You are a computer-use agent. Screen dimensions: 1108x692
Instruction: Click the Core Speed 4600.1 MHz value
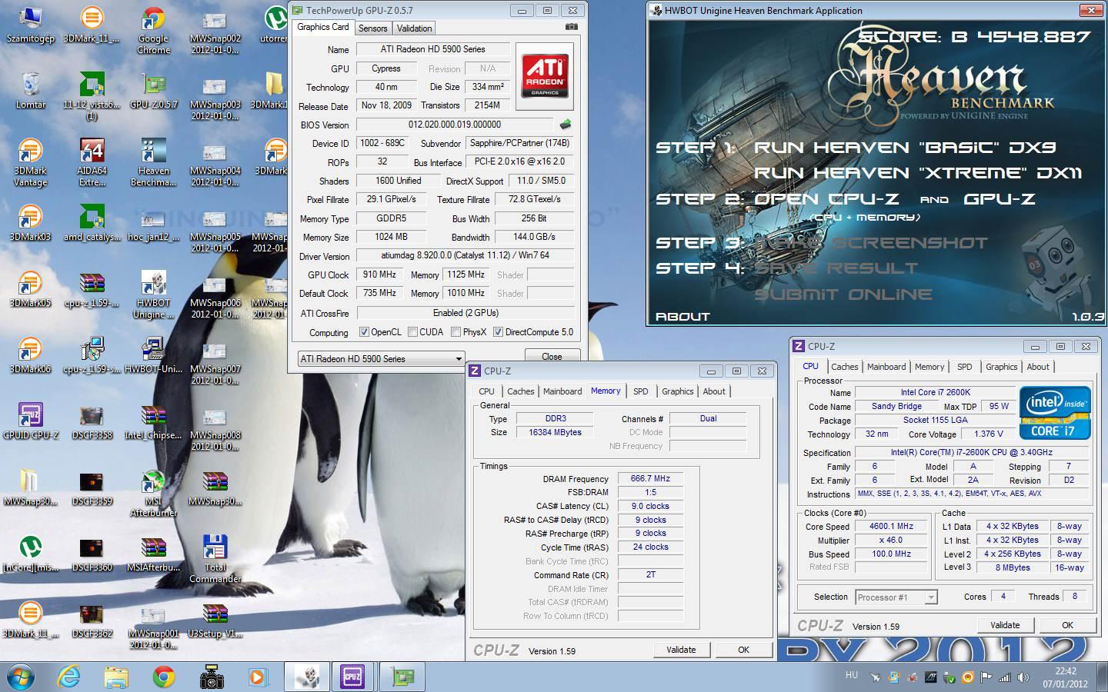point(891,527)
